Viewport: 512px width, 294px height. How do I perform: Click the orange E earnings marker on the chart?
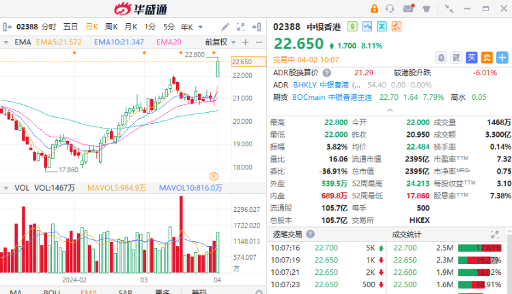coord(214,176)
